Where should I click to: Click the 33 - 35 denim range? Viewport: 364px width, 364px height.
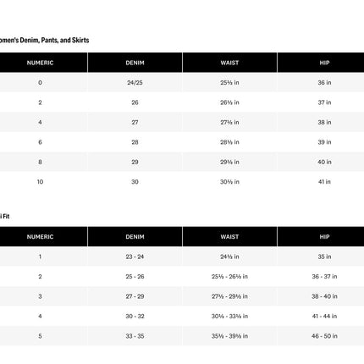135,336
